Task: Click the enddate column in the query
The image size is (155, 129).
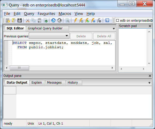Action: (x=79, y=43)
